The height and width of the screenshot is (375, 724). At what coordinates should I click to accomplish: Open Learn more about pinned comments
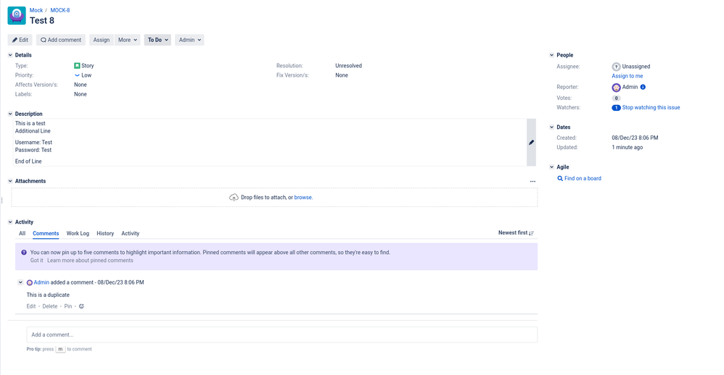(x=90, y=261)
